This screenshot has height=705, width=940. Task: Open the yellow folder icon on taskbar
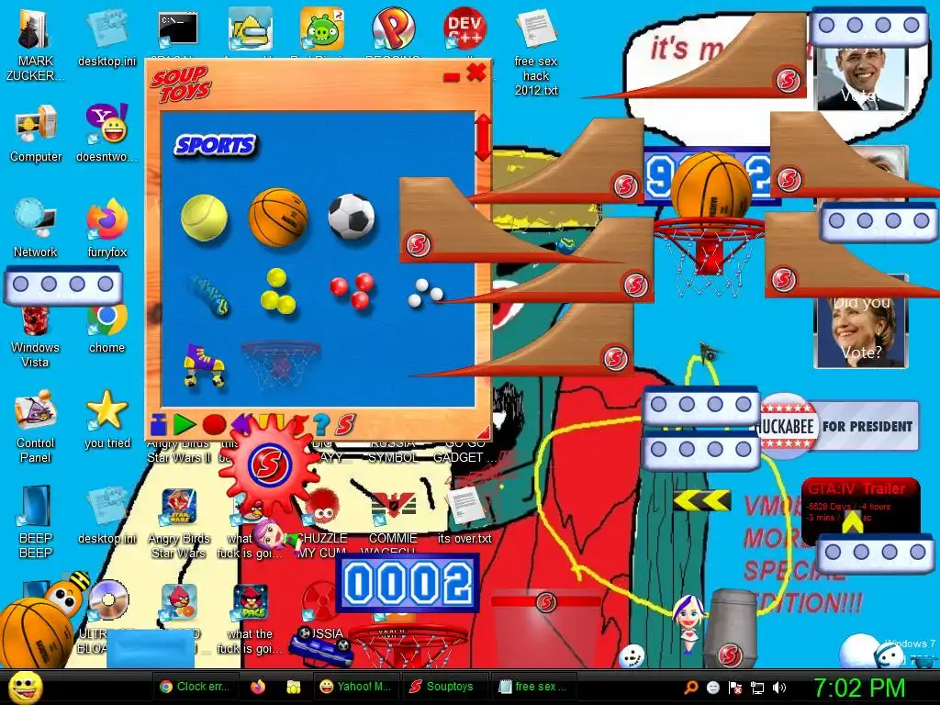(x=293, y=687)
